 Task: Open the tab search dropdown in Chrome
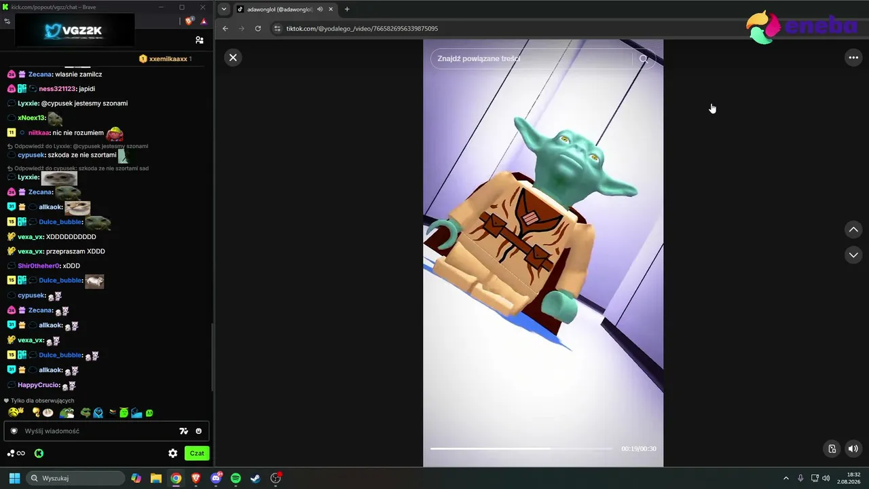pos(224,9)
